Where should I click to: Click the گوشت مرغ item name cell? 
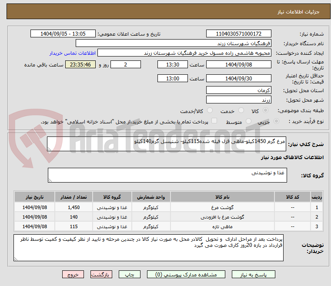(222, 207)
